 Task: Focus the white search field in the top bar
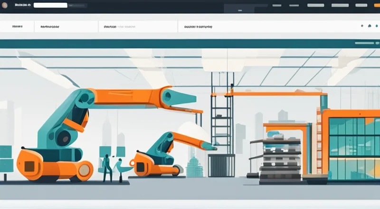click(50, 5)
